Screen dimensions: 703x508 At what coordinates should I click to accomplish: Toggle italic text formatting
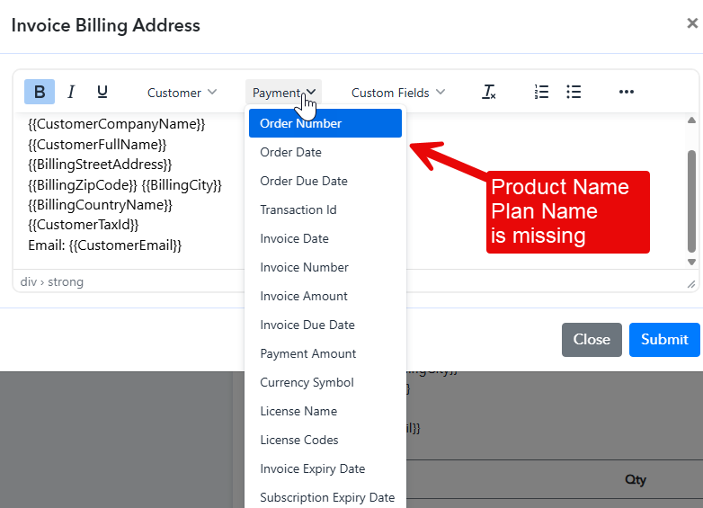(71, 92)
